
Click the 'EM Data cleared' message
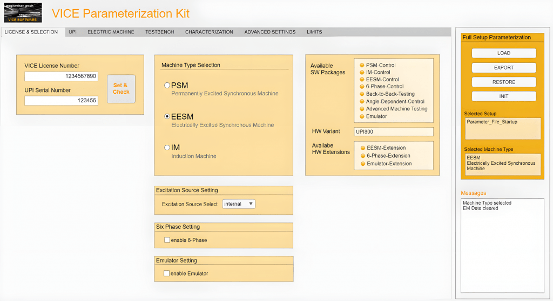tap(480, 208)
